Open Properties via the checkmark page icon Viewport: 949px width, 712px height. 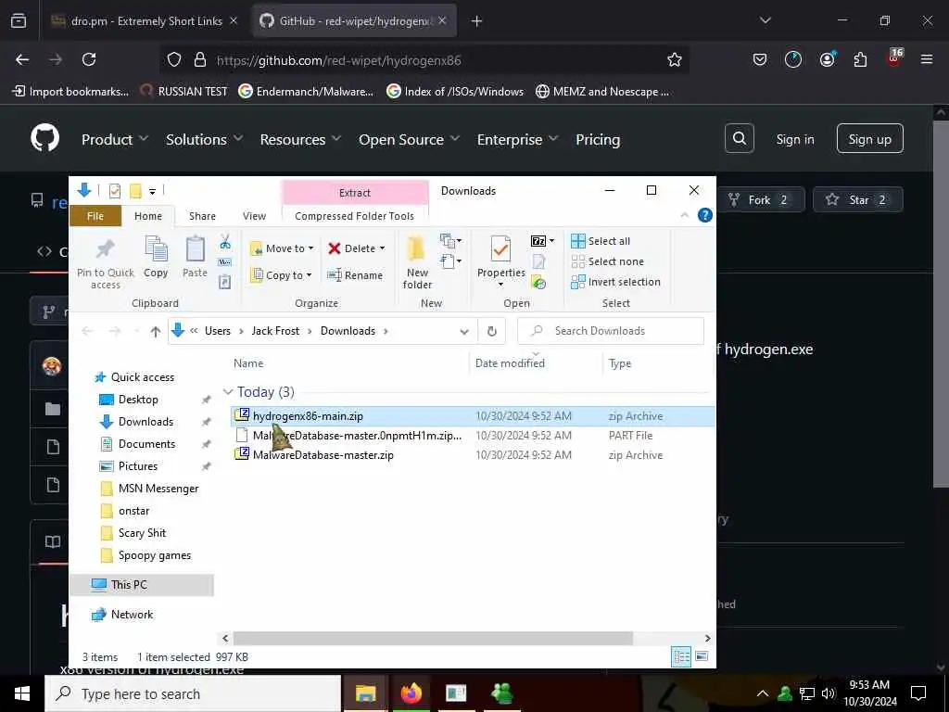(500, 249)
